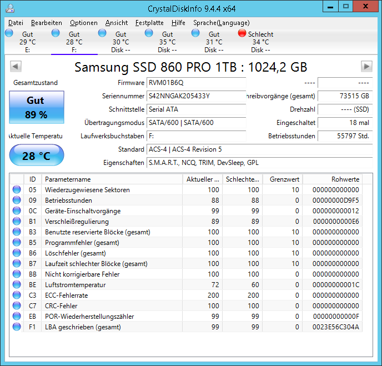Open the Hilfe menu
This screenshot has width=382, height=366.
click(x=178, y=23)
